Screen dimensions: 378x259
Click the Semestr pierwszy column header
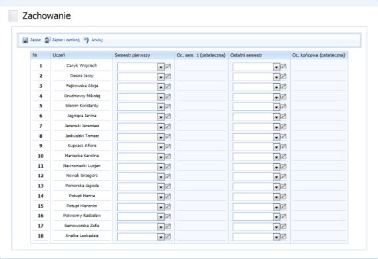[x=132, y=55]
